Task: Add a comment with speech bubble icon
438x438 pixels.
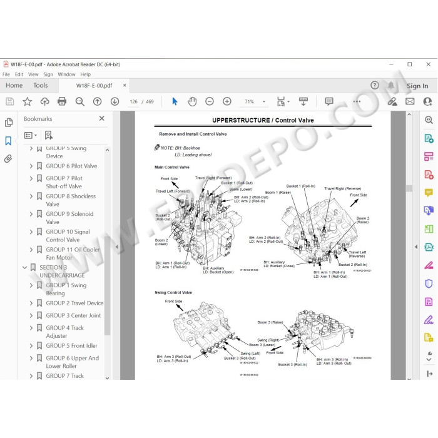Action: [329, 101]
